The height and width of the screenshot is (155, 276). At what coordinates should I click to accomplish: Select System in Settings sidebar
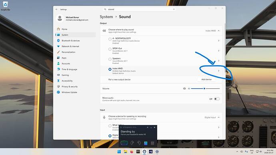pos(76,35)
